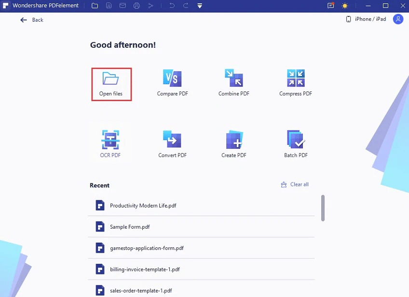Open sales-order-template-1.pdf from recent
This screenshot has width=409, height=297.
[201, 289]
